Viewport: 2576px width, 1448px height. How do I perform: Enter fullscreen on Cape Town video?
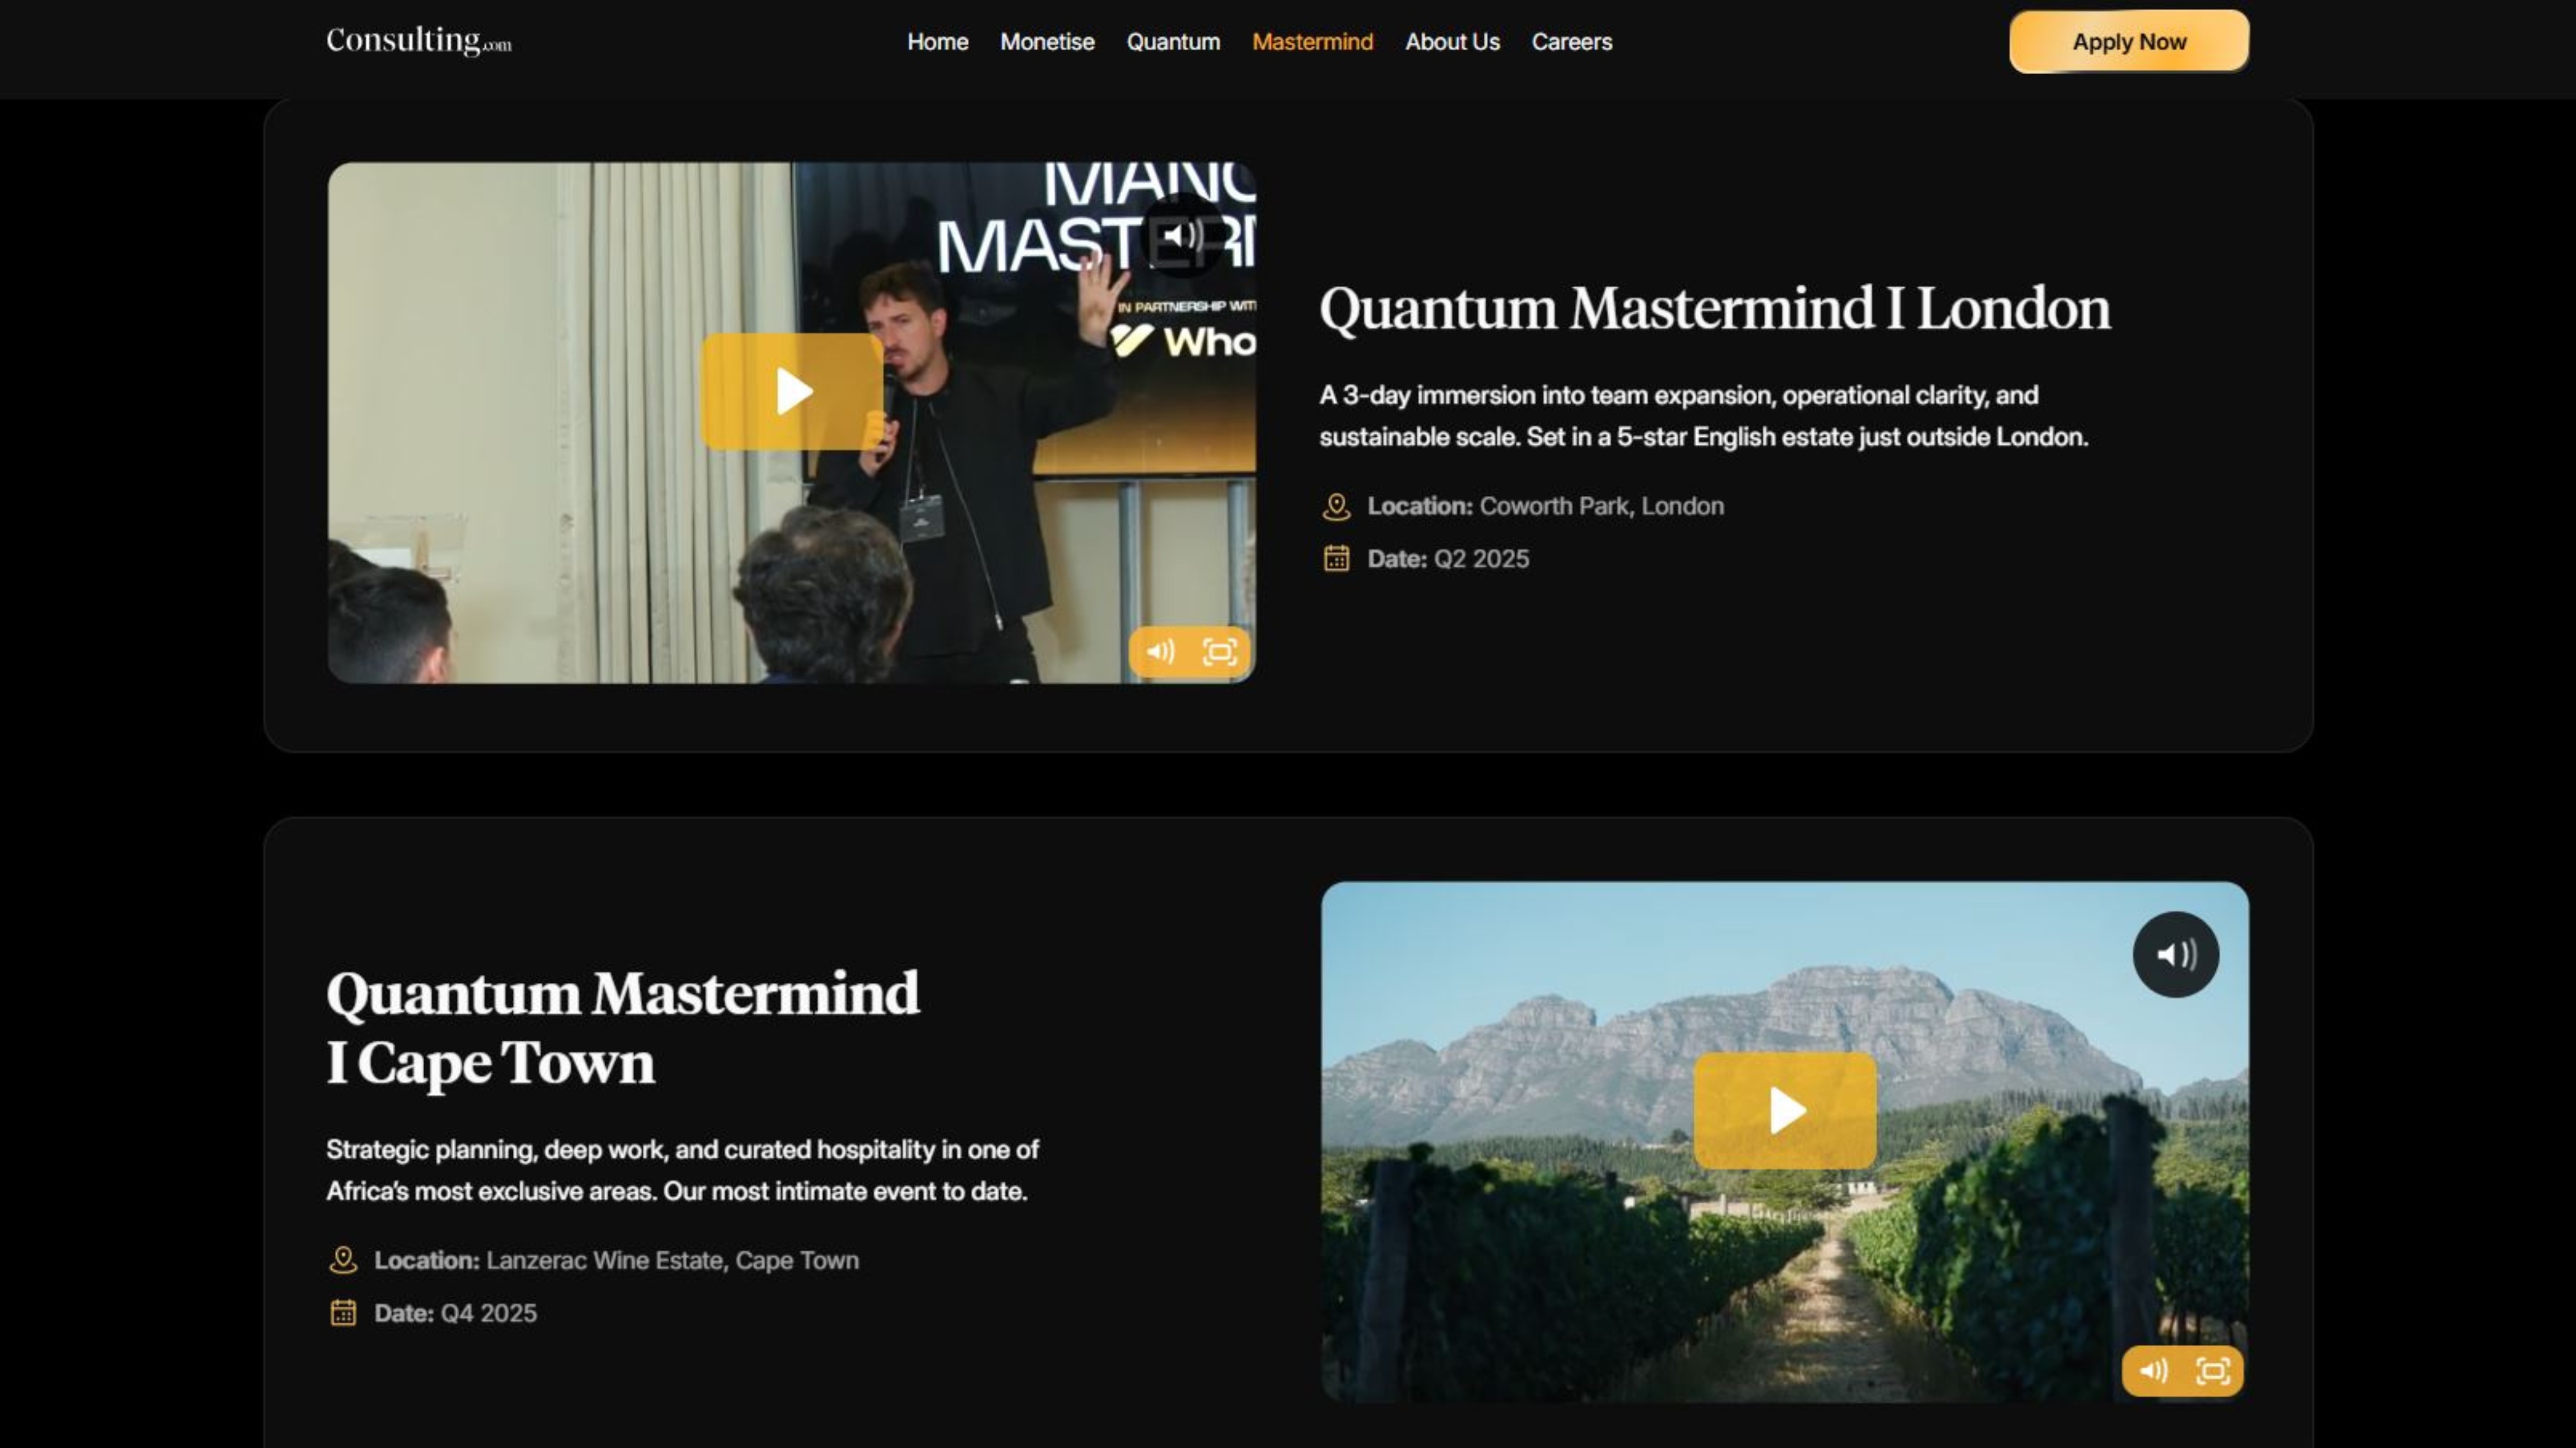[x=2212, y=1370]
